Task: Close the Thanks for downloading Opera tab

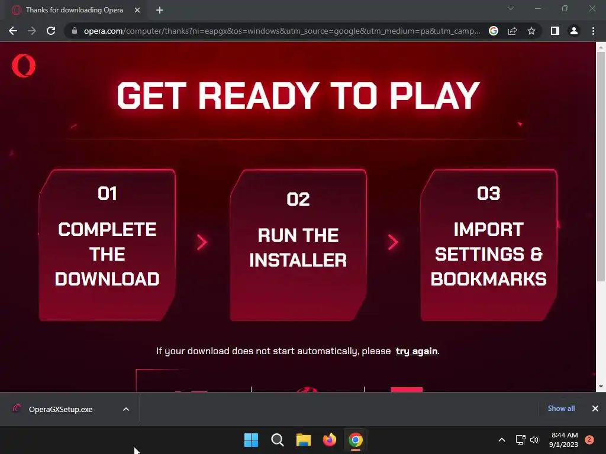Action: click(x=137, y=10)
